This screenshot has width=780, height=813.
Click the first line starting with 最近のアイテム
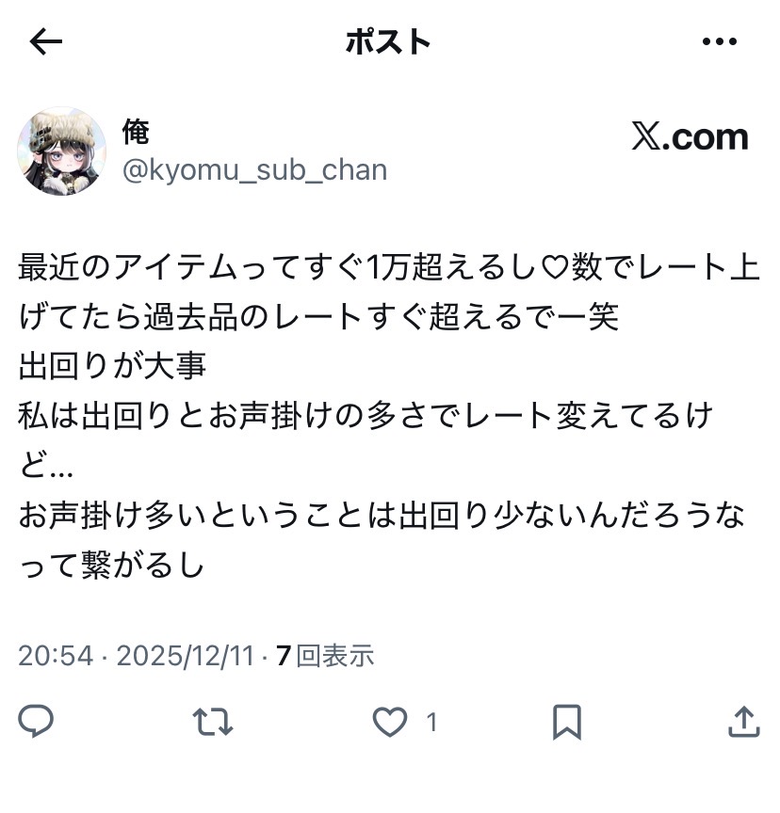point(389,267)
